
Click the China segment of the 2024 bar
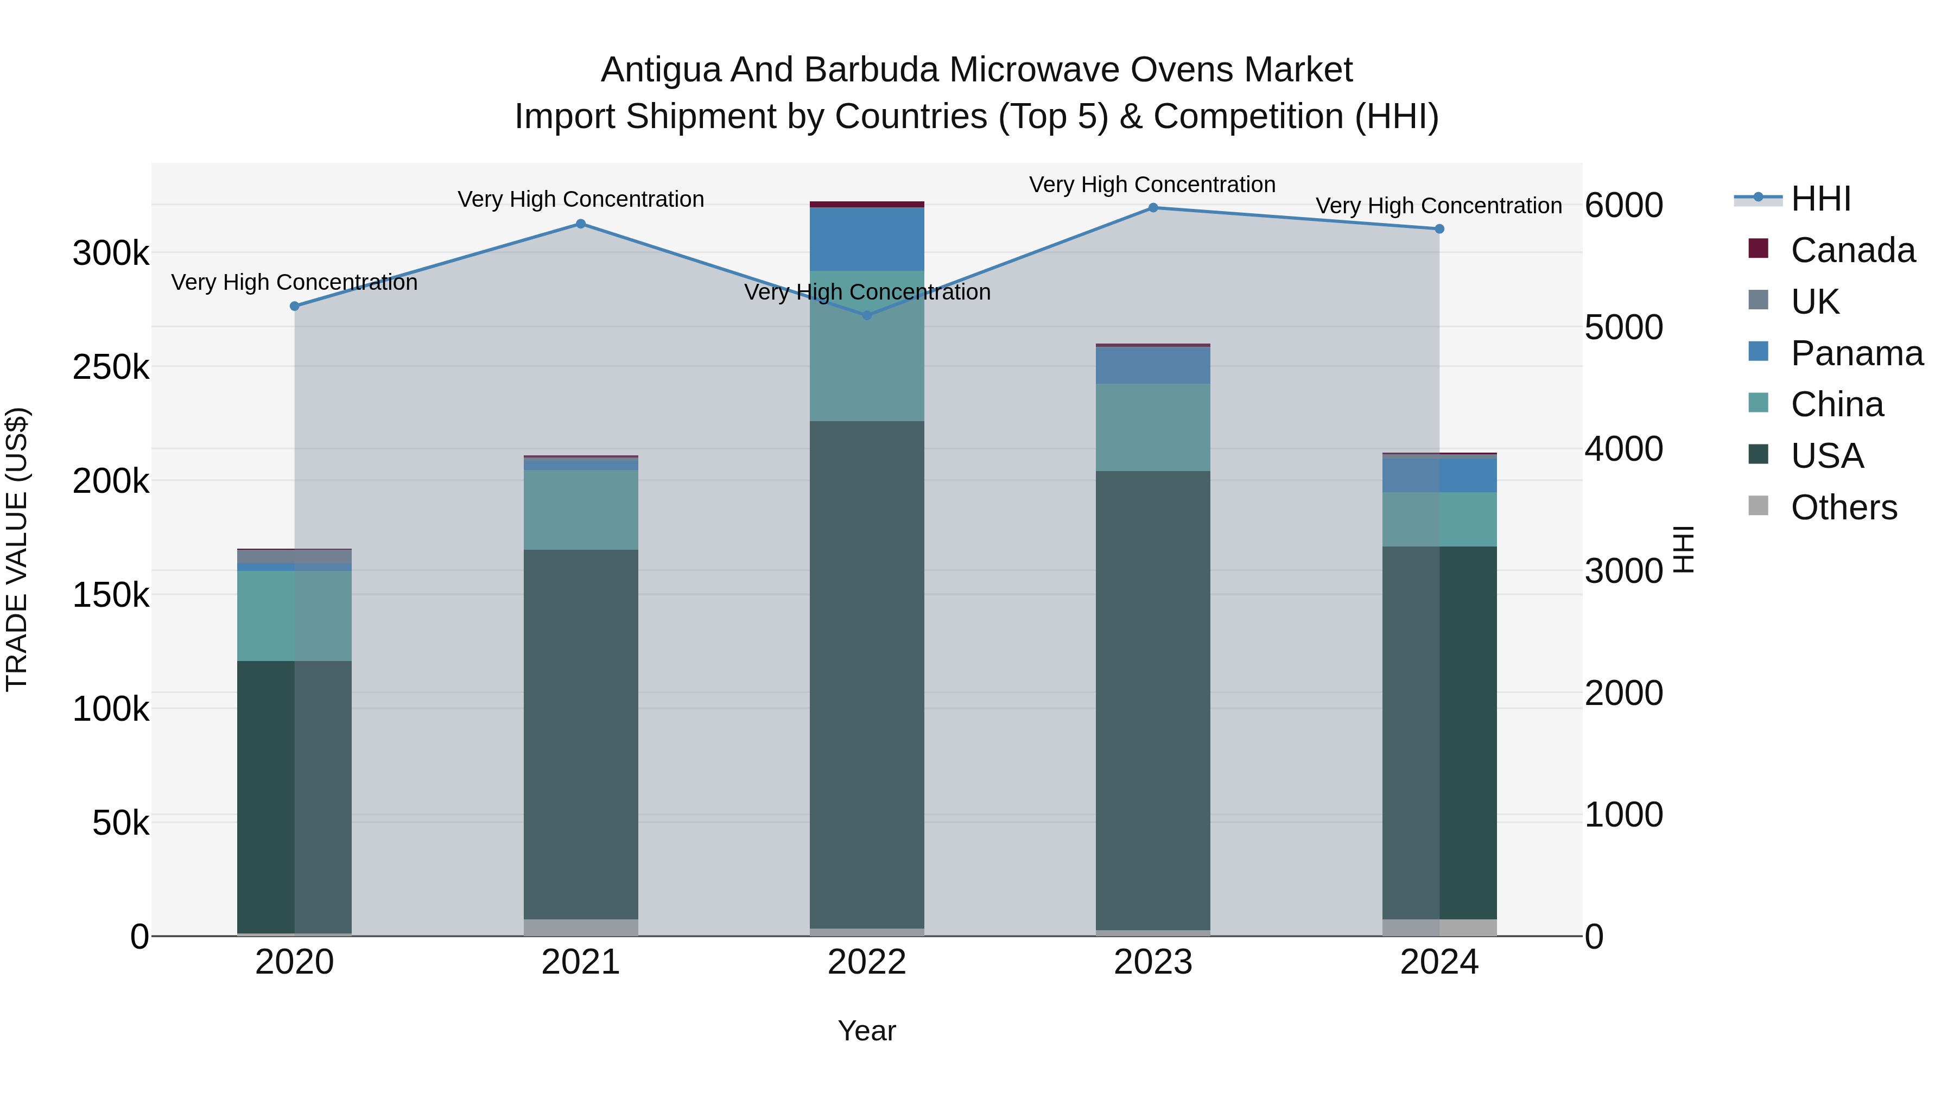point(1439,519)
